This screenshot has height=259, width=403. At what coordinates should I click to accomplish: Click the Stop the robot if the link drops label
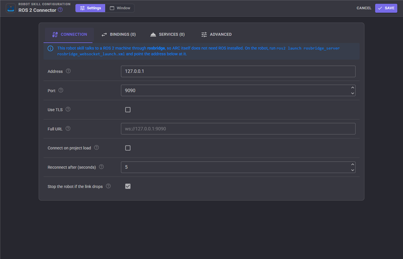75,187
